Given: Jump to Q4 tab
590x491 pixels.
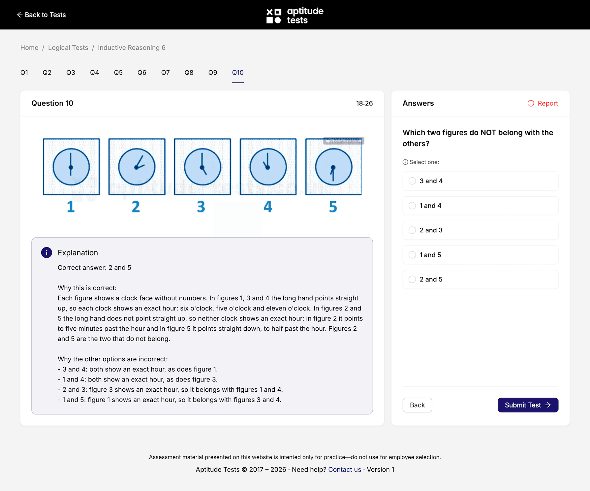Looking at the screenshot, I should [94, 73].
